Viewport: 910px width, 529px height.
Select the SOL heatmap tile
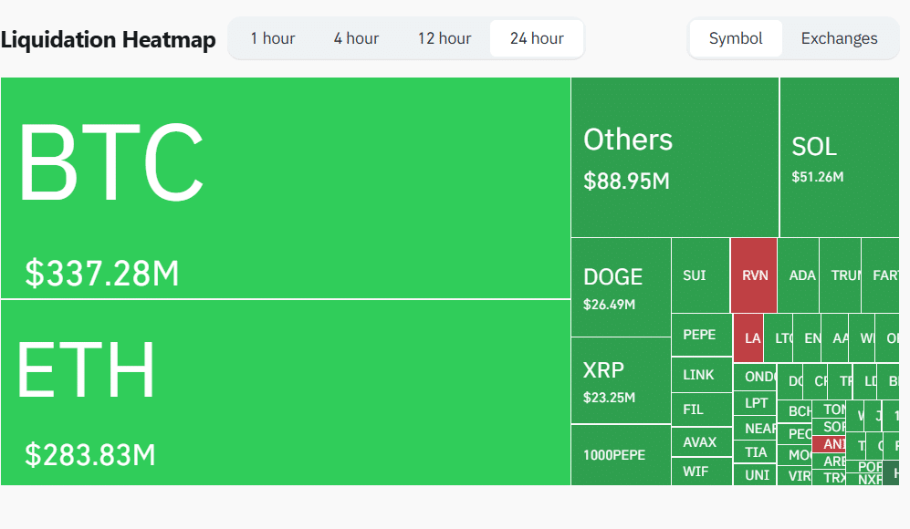pos(839,157)
